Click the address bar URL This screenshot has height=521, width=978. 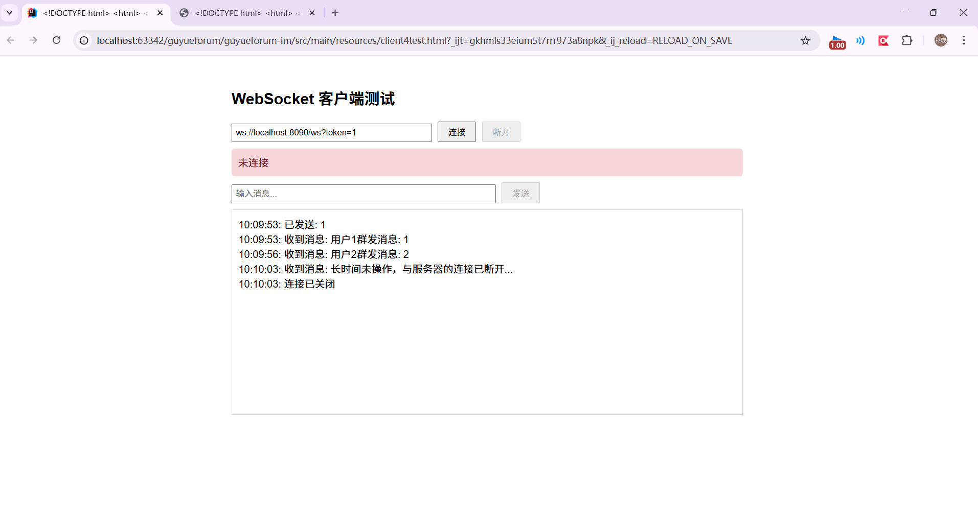coord(414,40)
